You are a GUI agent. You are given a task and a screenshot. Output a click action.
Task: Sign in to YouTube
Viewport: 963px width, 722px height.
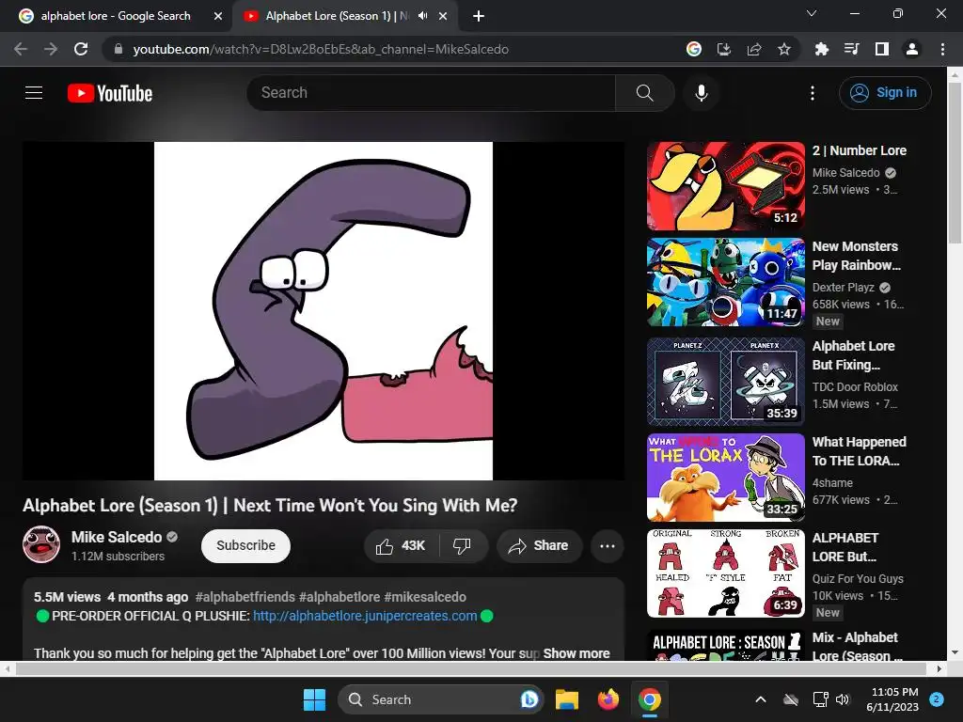884,93
